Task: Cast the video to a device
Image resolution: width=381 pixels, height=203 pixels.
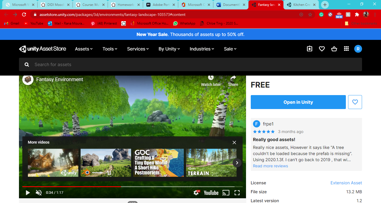Action: (226, 192)
